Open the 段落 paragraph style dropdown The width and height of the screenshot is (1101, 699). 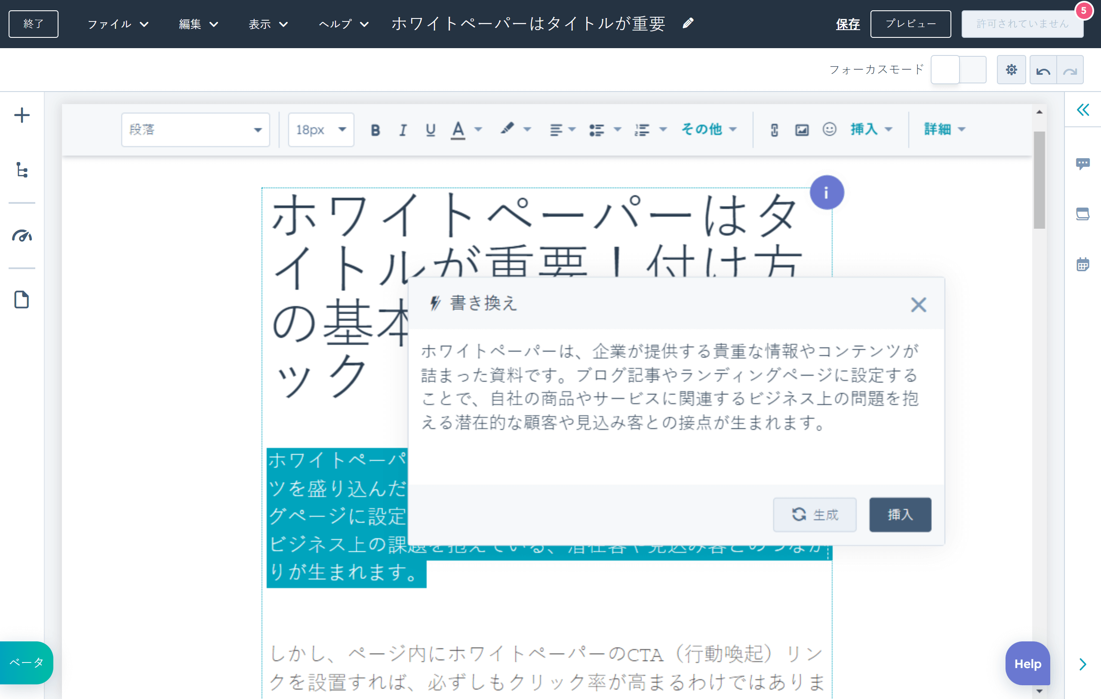click(x=195, y=130)
